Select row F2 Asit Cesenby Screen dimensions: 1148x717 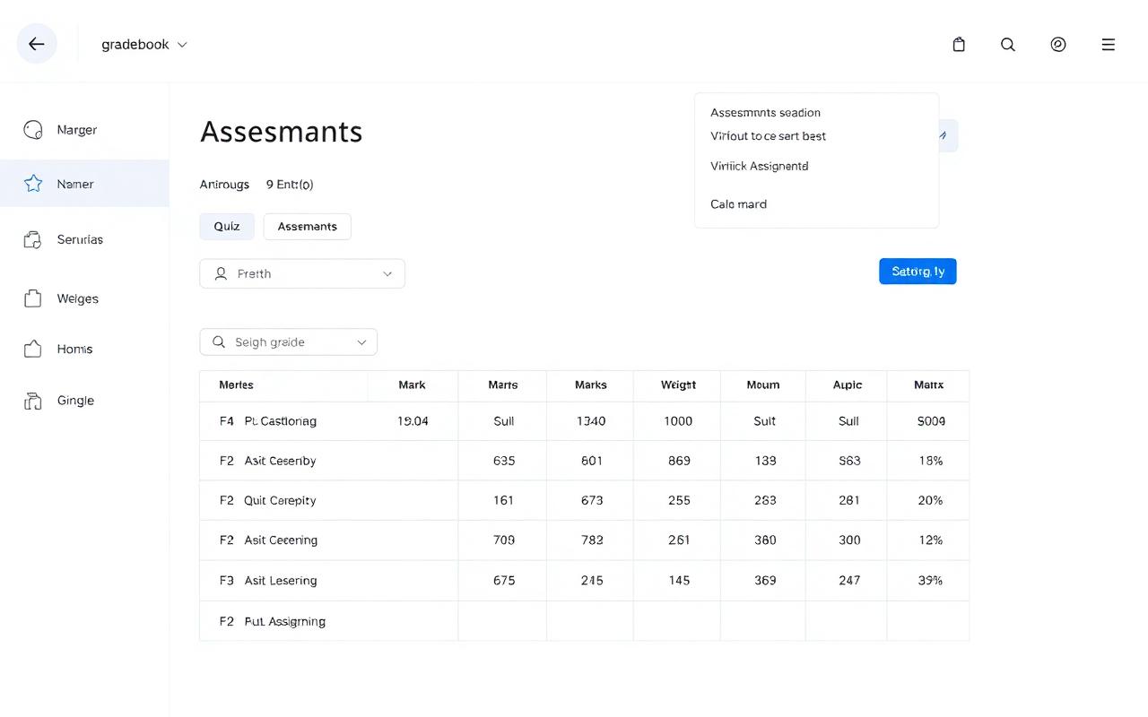584,461
